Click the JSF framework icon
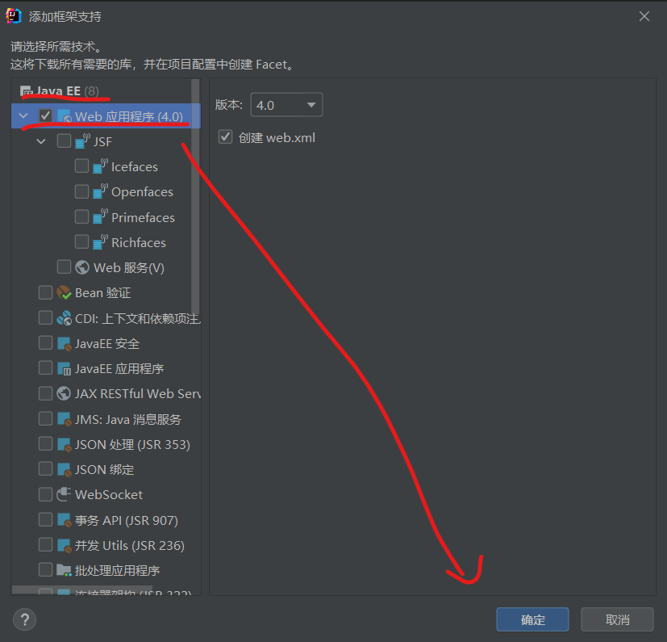 coord(82,141)
